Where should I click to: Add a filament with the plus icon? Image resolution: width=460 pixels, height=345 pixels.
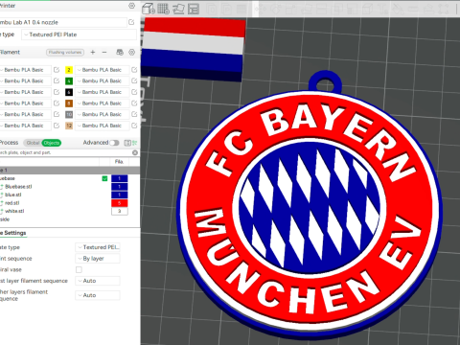[x=93, y=52]
